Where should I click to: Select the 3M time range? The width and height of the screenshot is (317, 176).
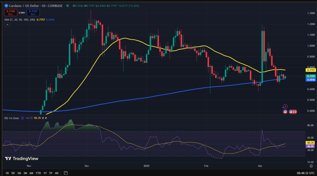(25, 173)
